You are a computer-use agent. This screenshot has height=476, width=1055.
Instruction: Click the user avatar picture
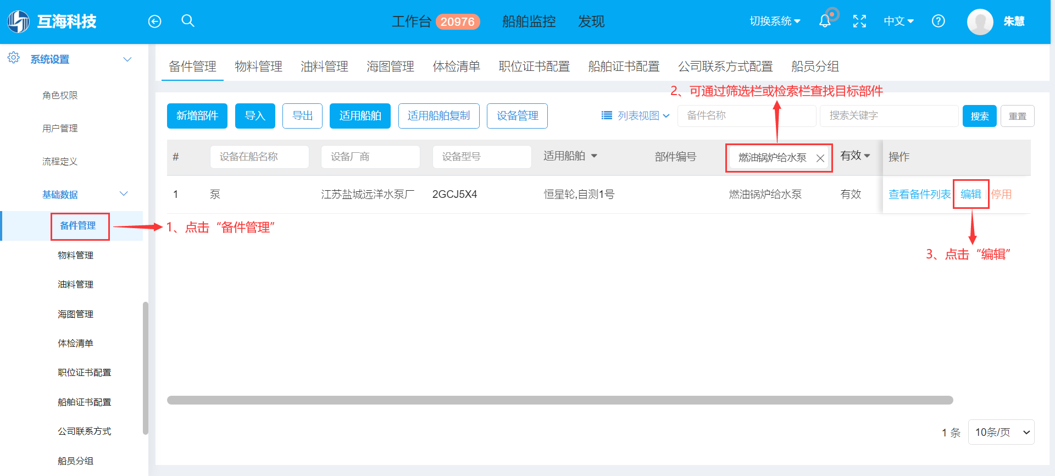click(980, 22)
